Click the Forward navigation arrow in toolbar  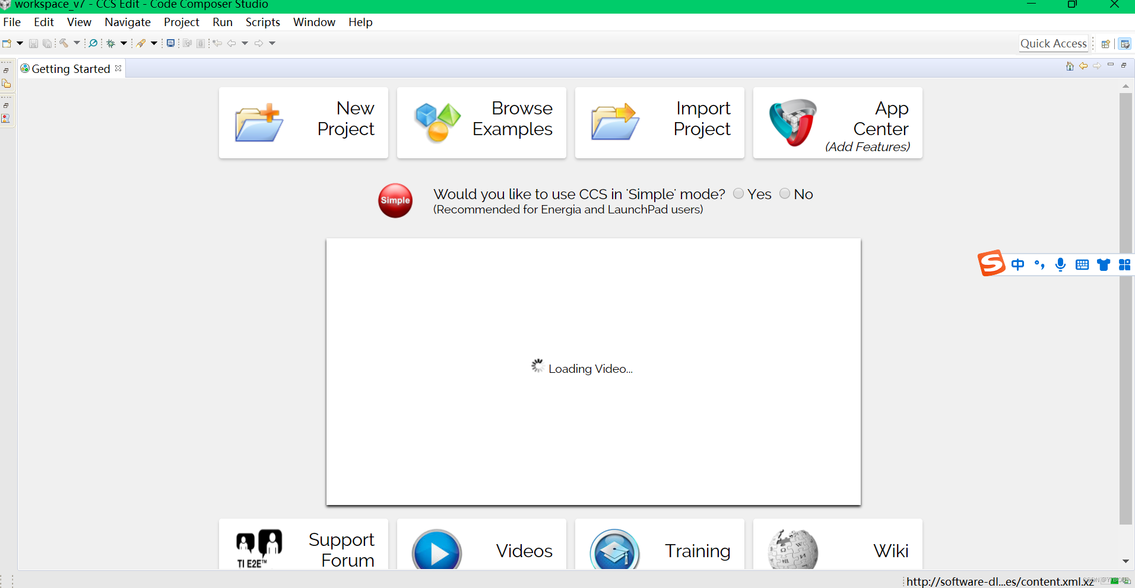[259, 43]
